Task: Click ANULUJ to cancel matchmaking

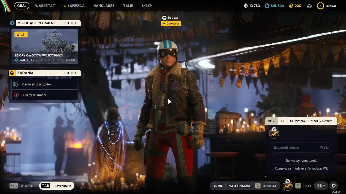Action: click(x=270, y=186)
